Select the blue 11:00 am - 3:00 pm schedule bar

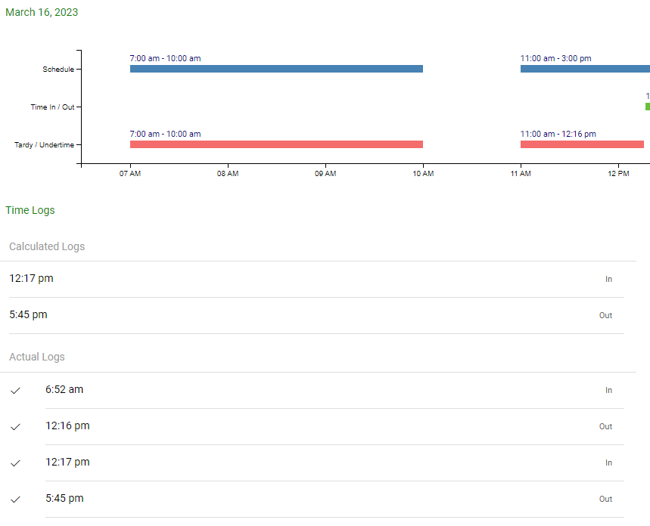(x=584, y=69)
